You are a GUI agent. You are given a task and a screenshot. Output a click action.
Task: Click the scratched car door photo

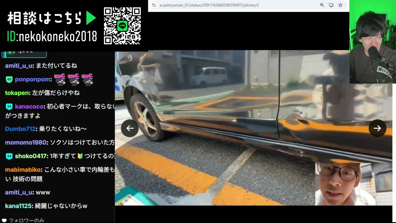point(254,128)
